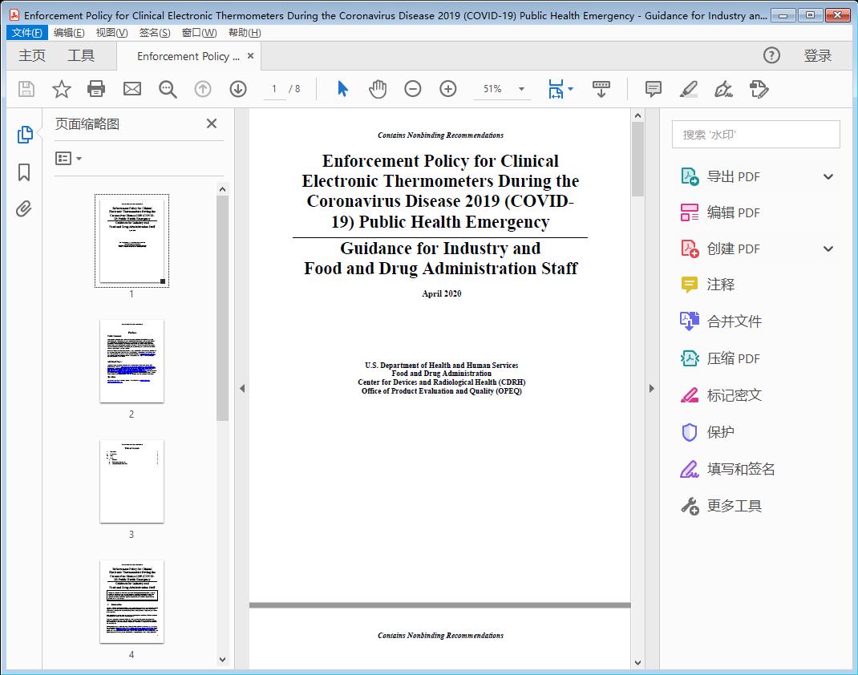Select the Hand tool for panning
The height and width of the screenshot is (675, 858).
coord(378,89)
